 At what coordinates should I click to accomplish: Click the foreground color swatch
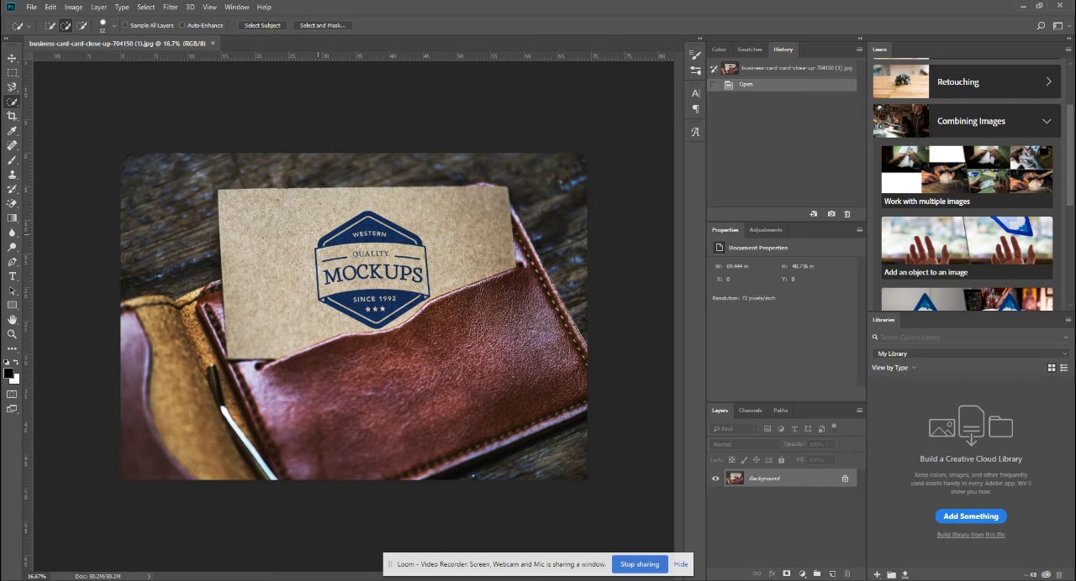8,373
